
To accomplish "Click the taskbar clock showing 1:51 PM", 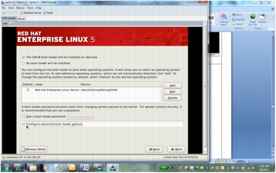I will 264,168.
